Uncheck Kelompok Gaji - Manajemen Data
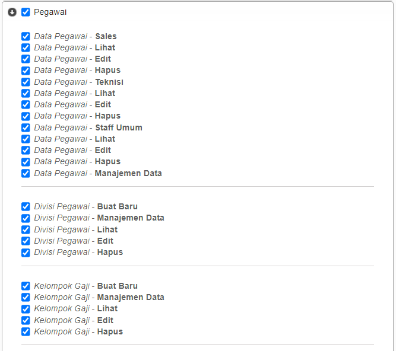The height and width of the screenshot is (351, 396). (x=26, y=297)
